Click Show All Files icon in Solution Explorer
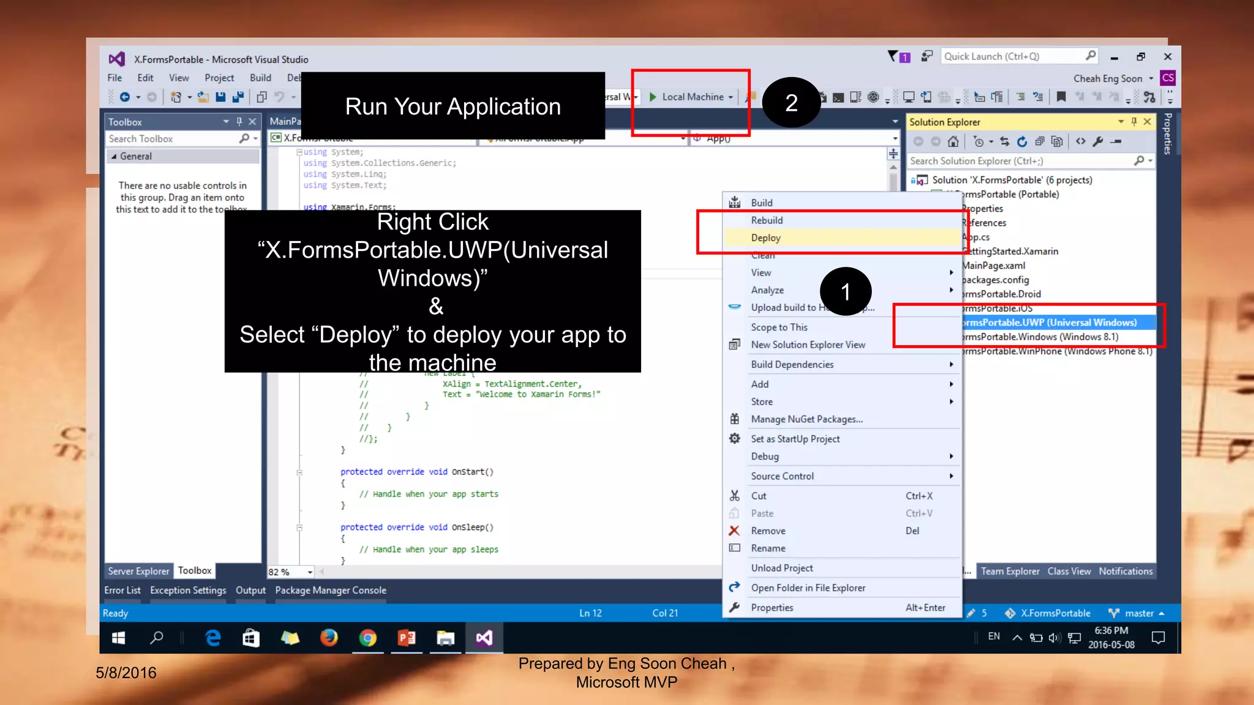The height and width of the screenshot is (705, 1254). coord(1057,142)
